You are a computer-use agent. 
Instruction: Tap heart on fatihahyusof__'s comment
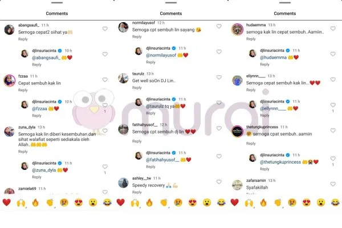tap(219, 128)
